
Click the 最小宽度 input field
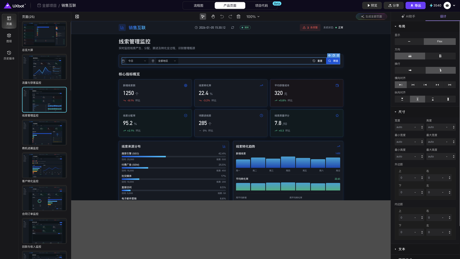[x=409, y=142]
